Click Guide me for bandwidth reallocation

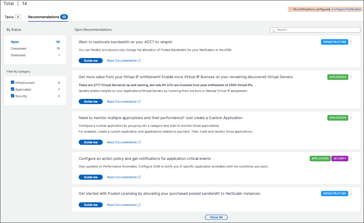pos(91,61)
